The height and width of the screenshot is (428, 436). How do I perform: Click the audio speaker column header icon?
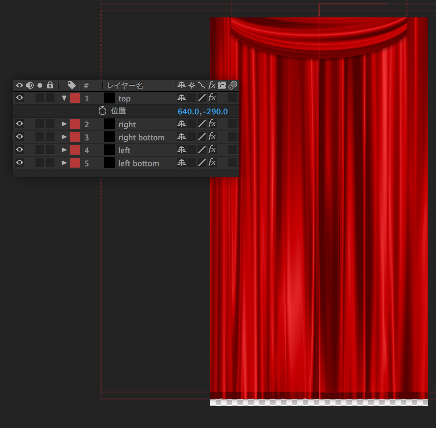tap(30, 85)
